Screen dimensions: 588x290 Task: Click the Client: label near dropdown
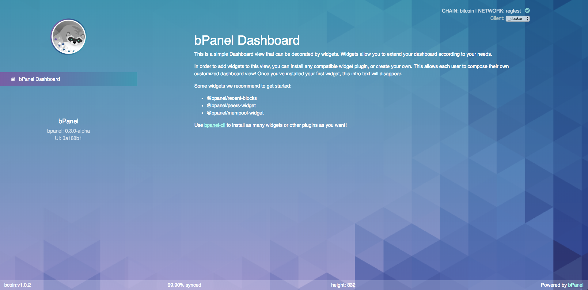(x=497, y=18)
